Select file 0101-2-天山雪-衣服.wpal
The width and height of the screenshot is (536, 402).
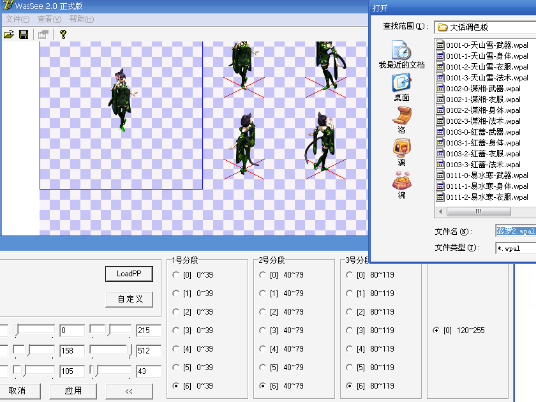click(x=482, y=67)
